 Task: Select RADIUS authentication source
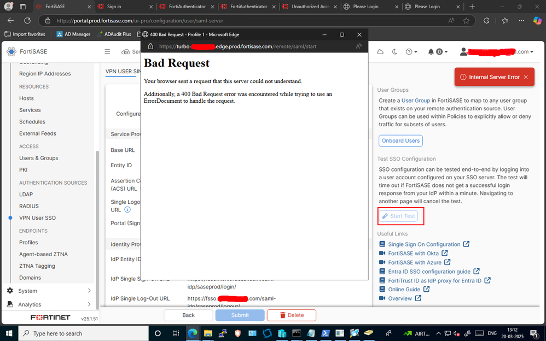point(29,206)
